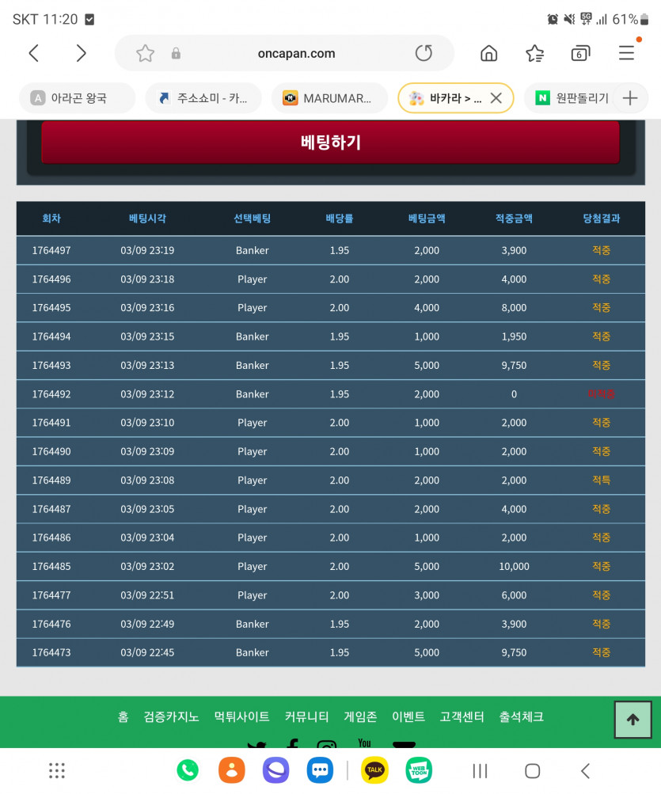Open the green Phone app
The height and width of the screenshot is (794, 661).
[188, 770]
